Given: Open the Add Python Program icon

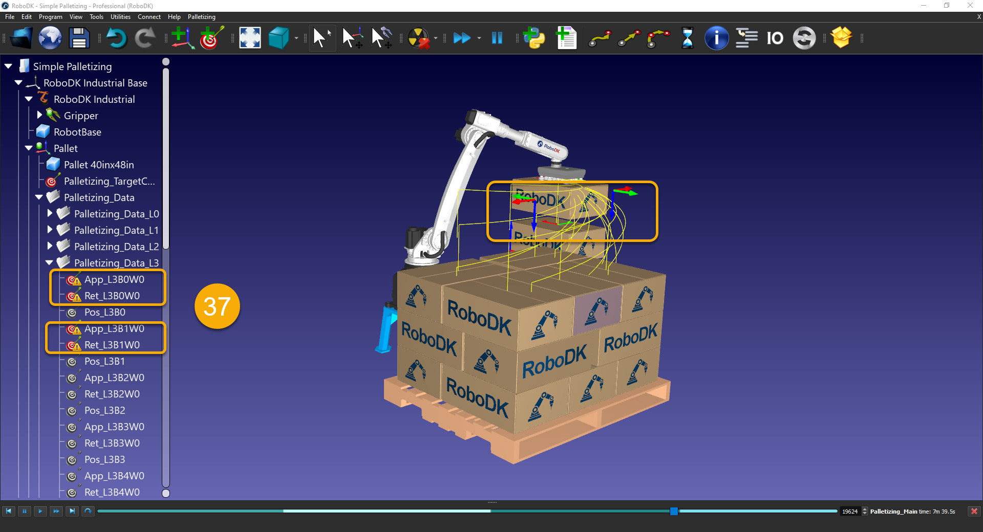Looking at the screenshot, I should coord(534,38).
